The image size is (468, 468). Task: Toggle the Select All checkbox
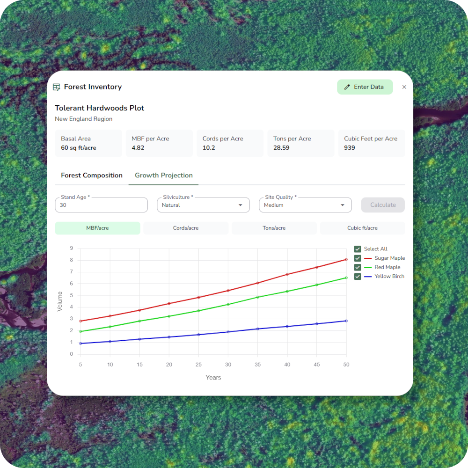click(358, 249)
